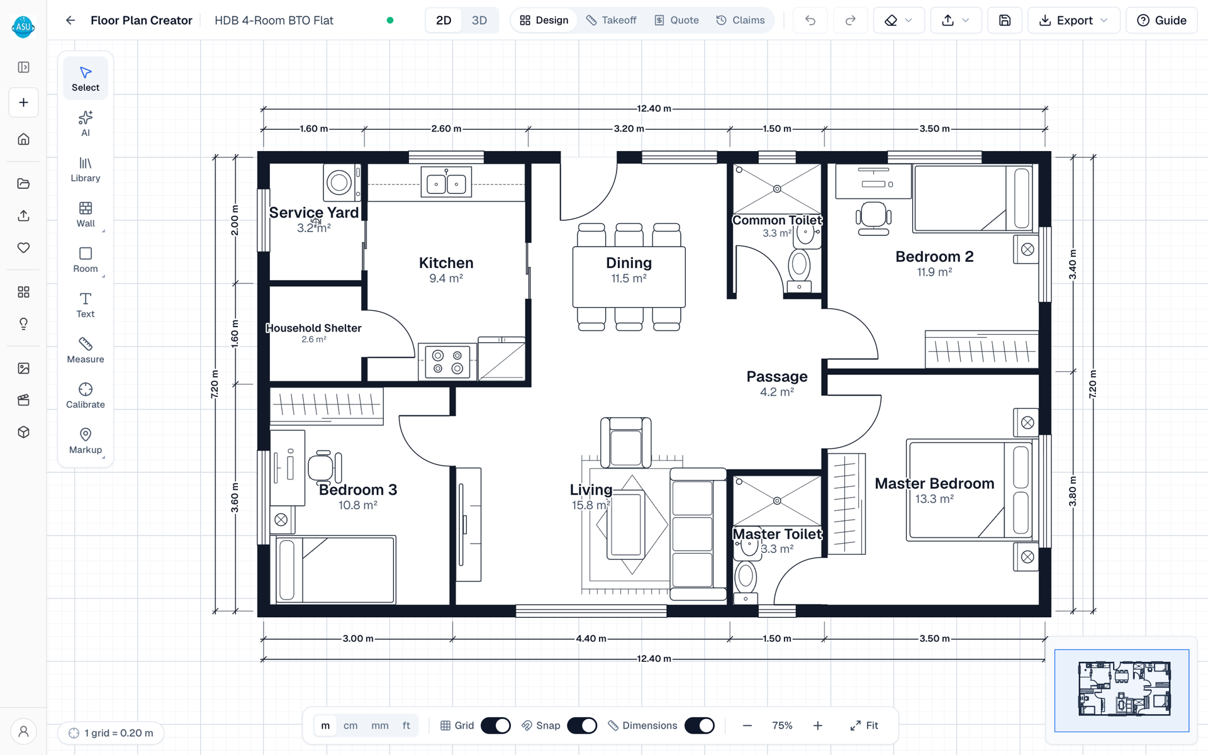1208x755 pixels.
Task: Open the image gallery icon in sidebar
Action: coord(23,368)
